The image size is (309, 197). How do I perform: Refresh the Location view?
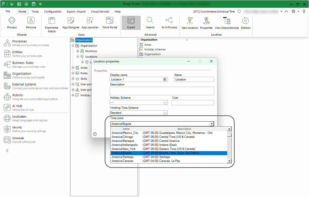point(245,23)
